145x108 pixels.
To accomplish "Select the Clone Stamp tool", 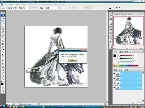I will tap(3, 41).
